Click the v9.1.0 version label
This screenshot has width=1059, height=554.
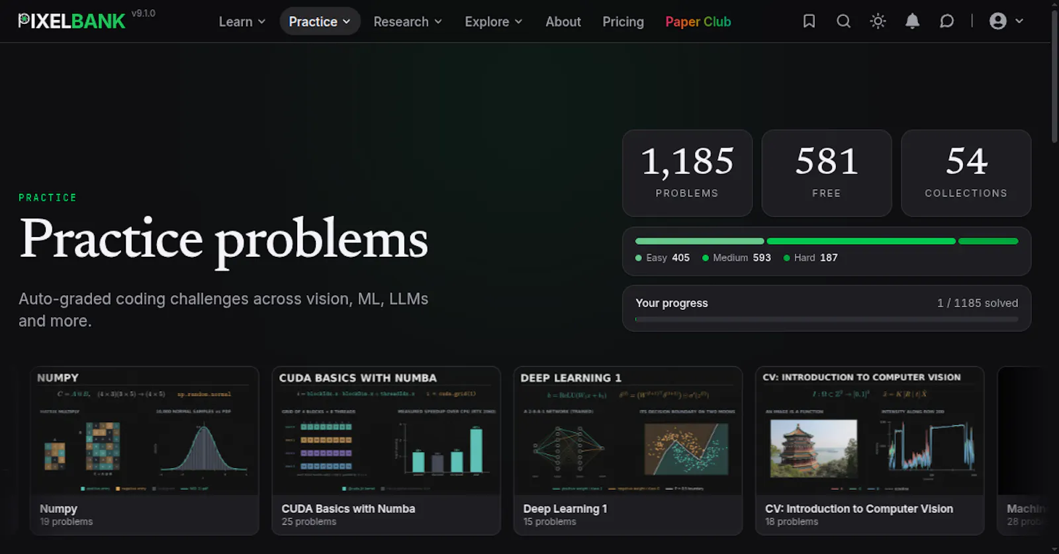(x=144, y=13)
